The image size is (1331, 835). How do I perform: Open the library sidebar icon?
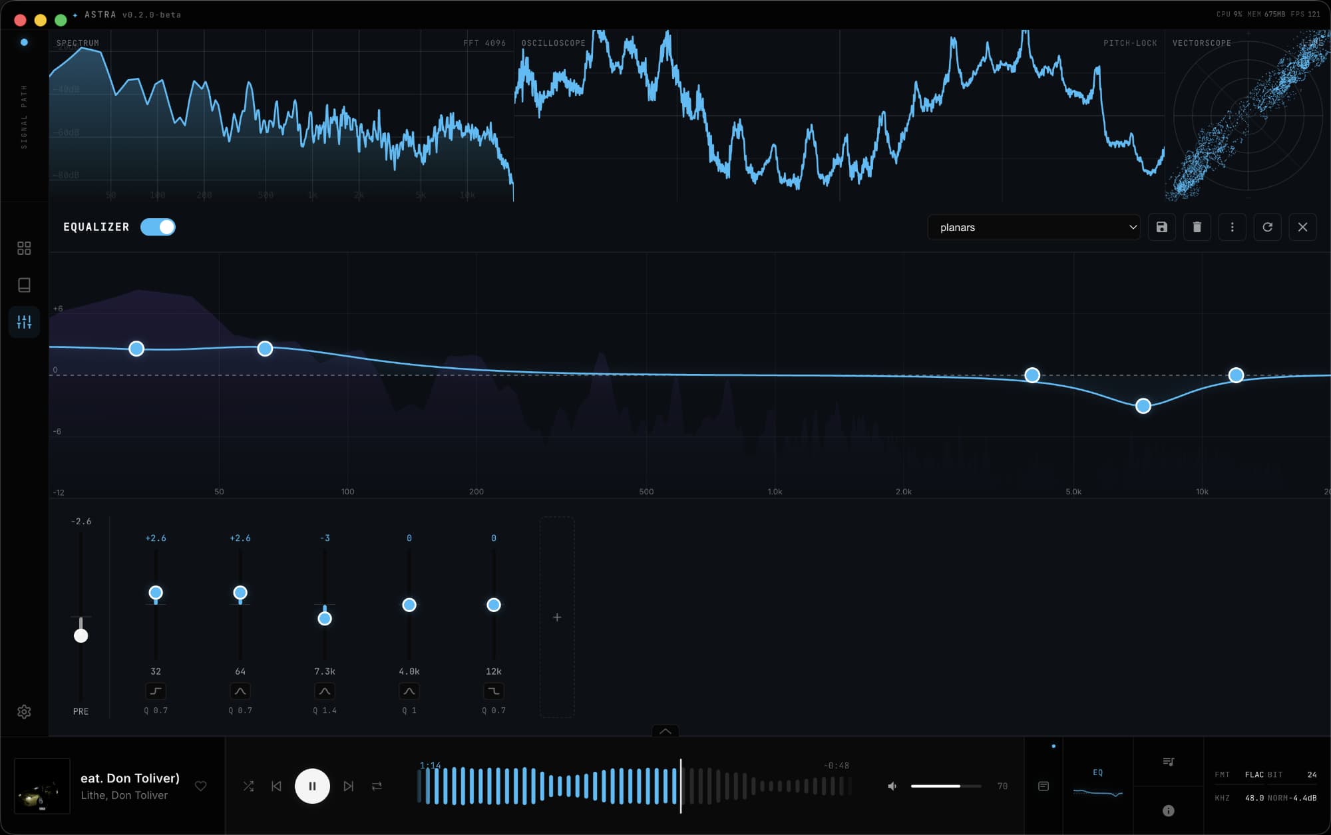coord(24,285)
